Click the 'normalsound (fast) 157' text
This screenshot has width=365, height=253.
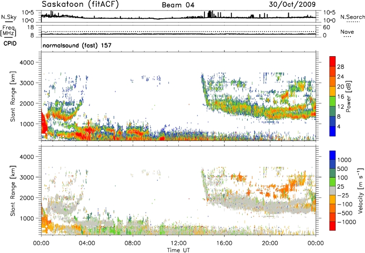tap(77, 45)
